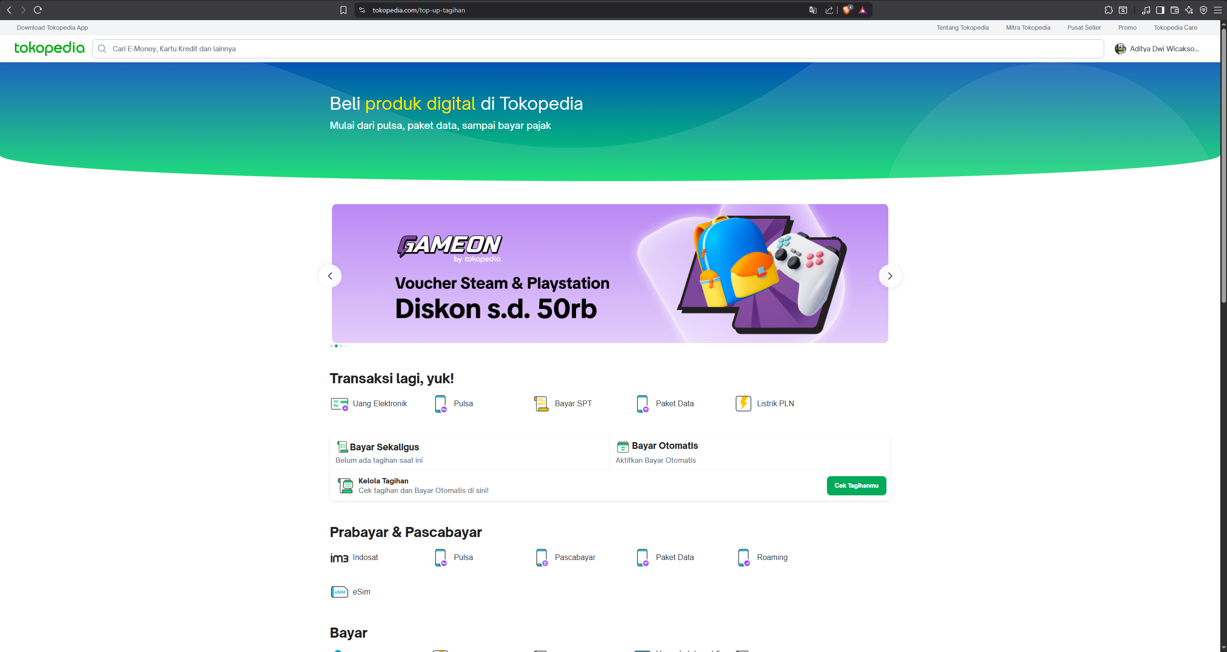This screenshot has height=652, width=1227.
Task: Click the Cek Tagihanmu button
Action: tap(856, 486)
